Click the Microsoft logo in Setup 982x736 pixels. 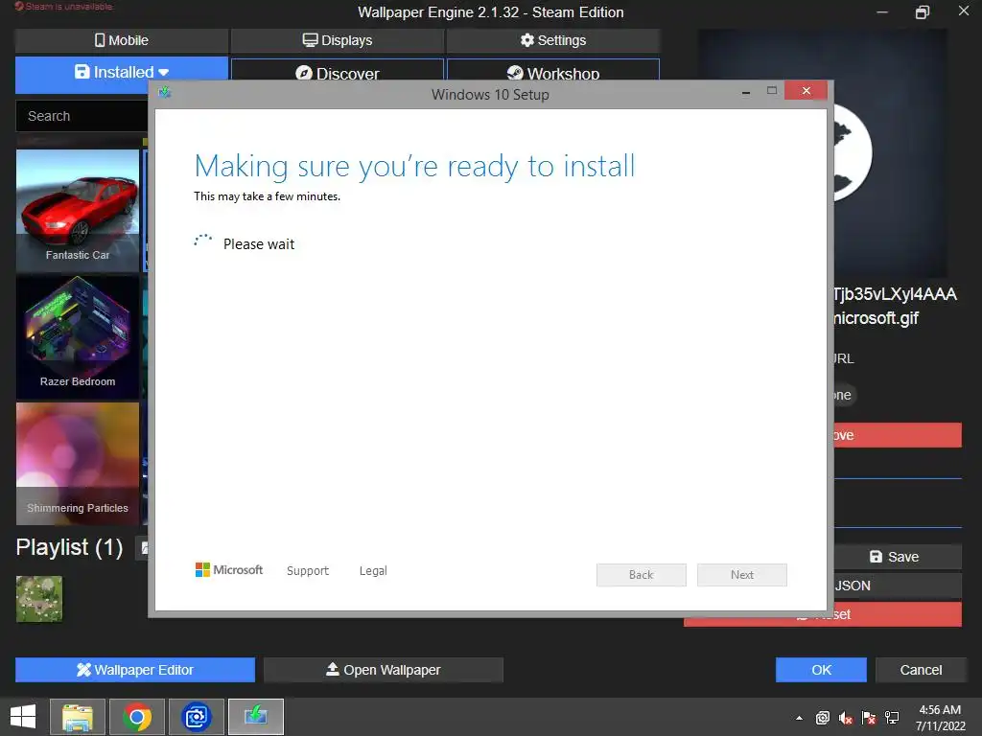coord(229,569)
